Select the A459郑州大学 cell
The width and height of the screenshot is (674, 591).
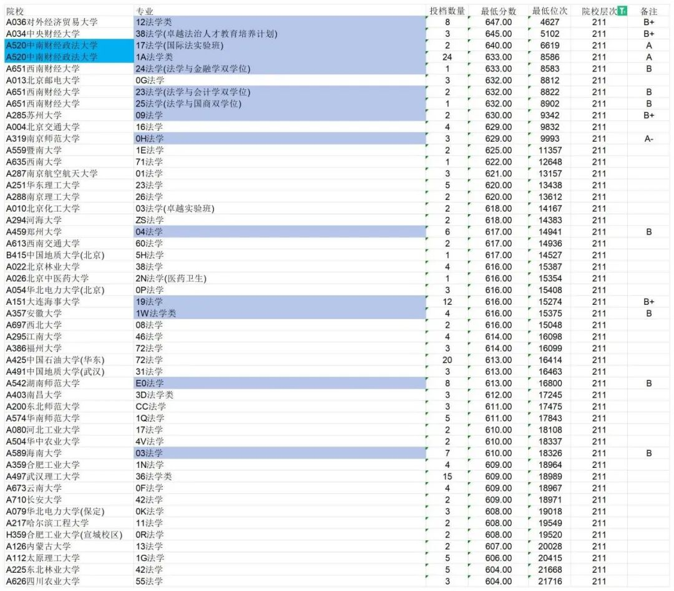tap(69, 232)
